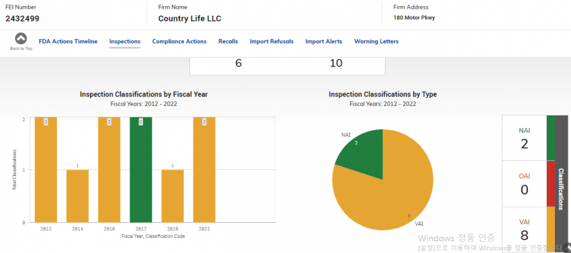Click the Back to Top arrow icon
Viewport: 571px width, 253px height.
tap(21, 38)
